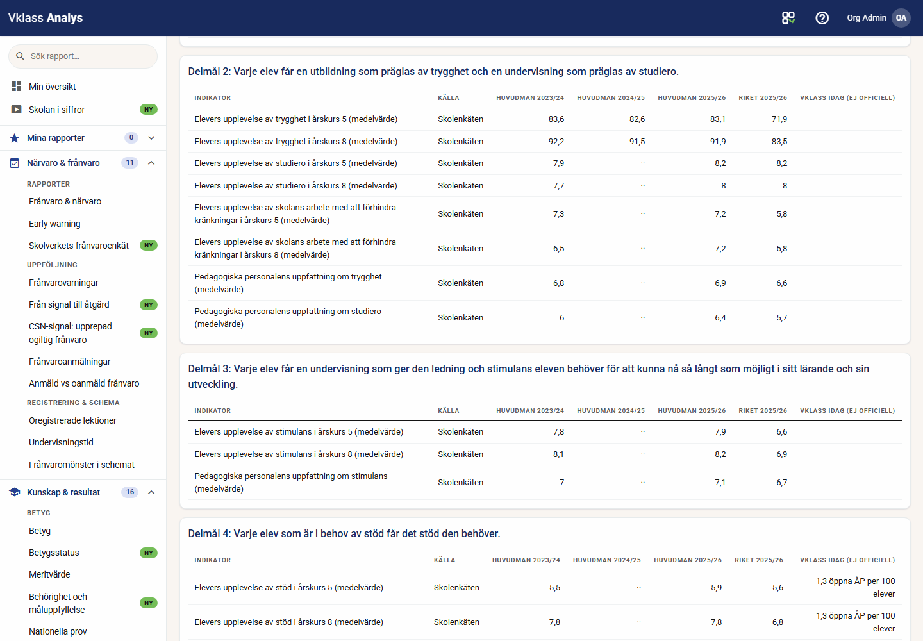Image resolution: width=923 pixels, height=641 pixels.
Task: Click 'Elevers upplevelse av stimulans i årskurs 8'
Action: pos(299,454)
